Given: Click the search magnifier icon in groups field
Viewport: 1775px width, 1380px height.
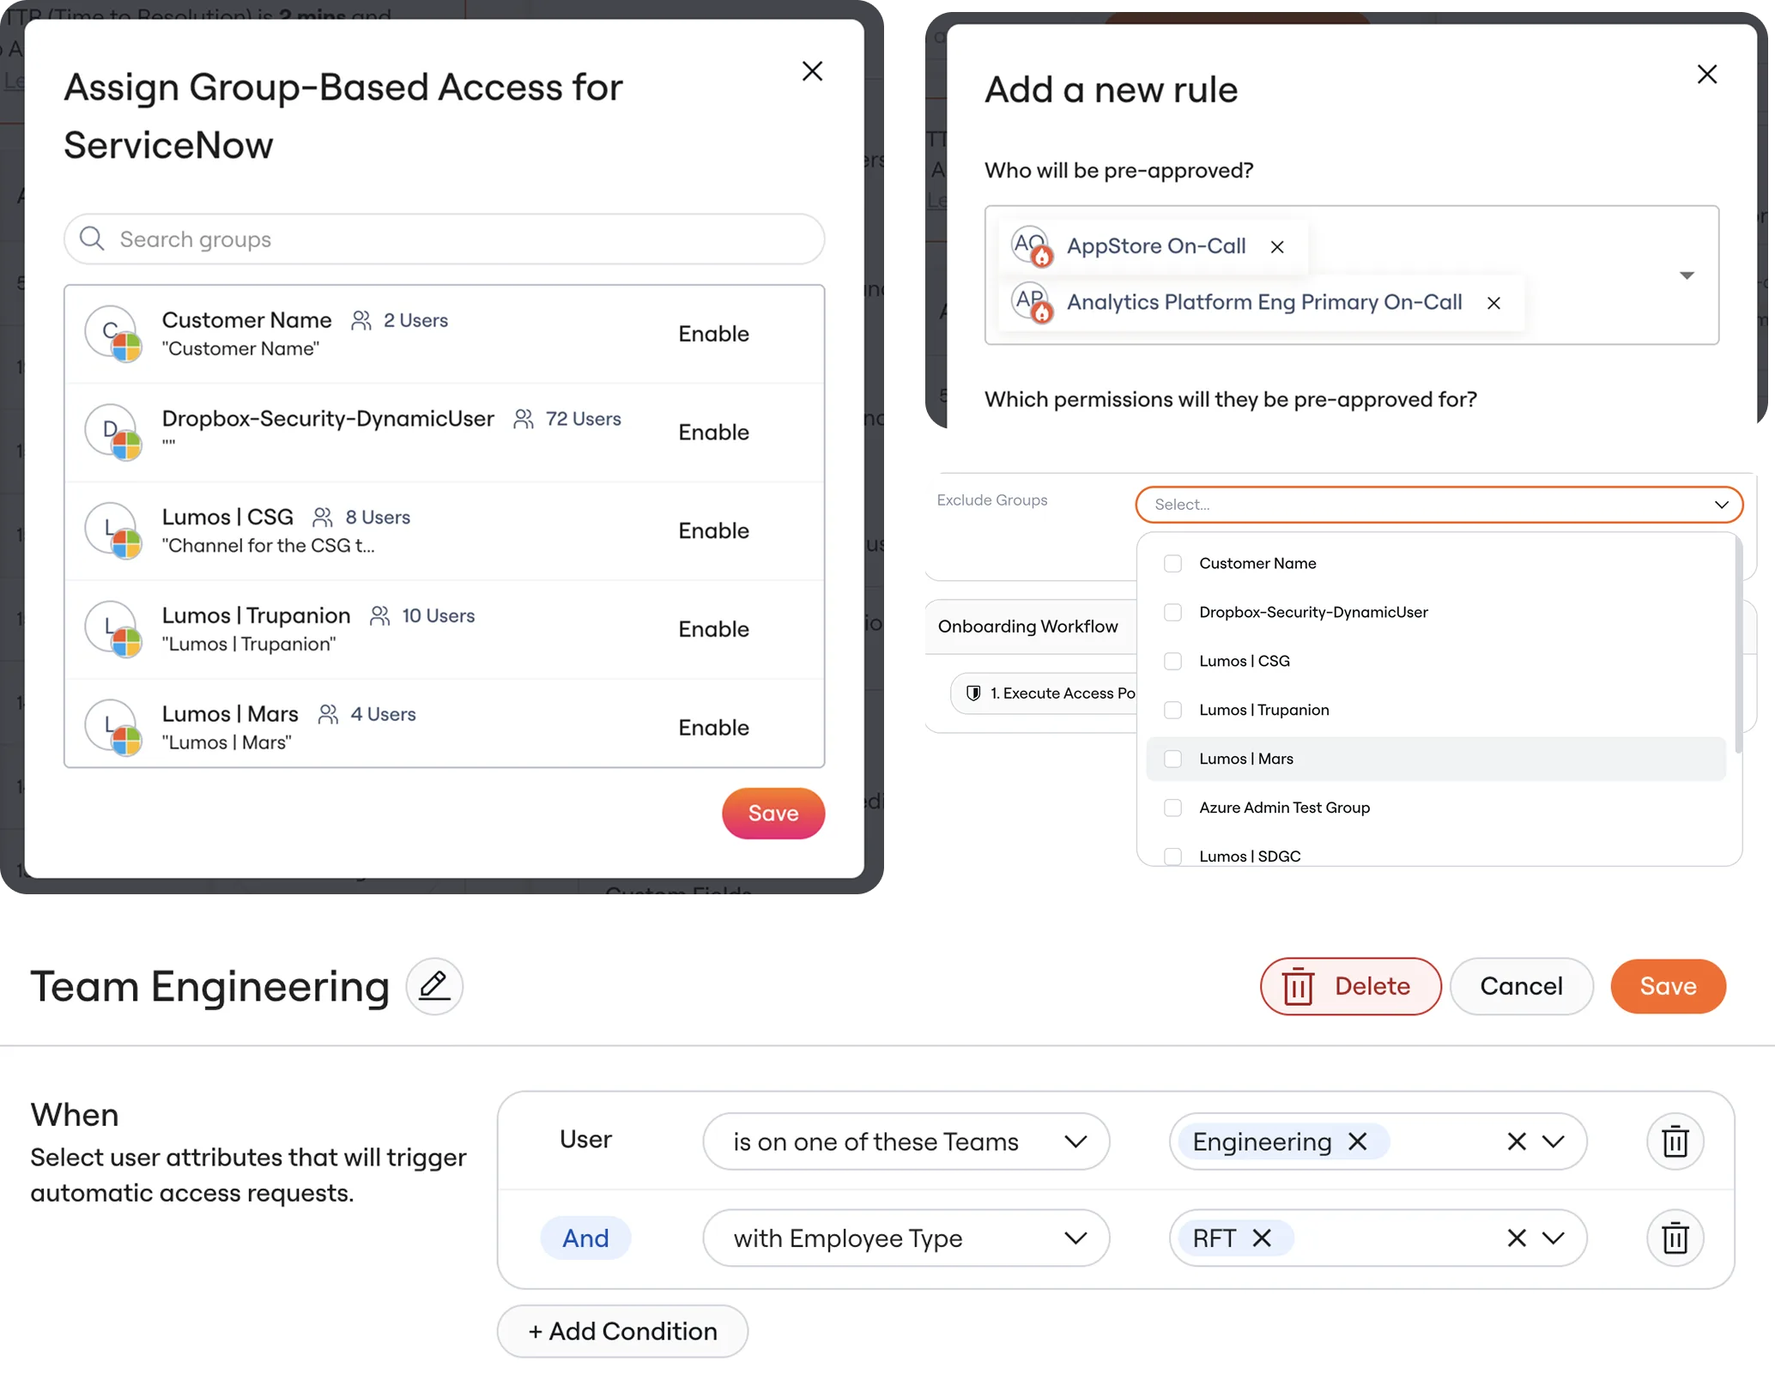Looking at the screenshot, I should 92,239.
